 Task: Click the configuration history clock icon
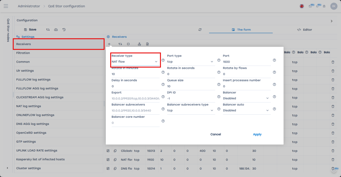64,30
